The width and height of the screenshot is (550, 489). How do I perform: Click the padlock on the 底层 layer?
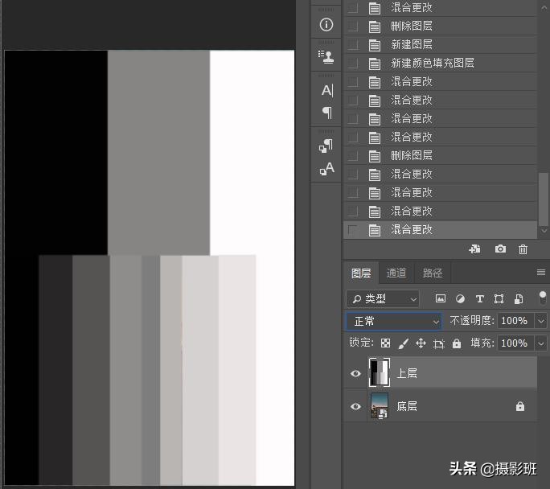tap(519, 406)
